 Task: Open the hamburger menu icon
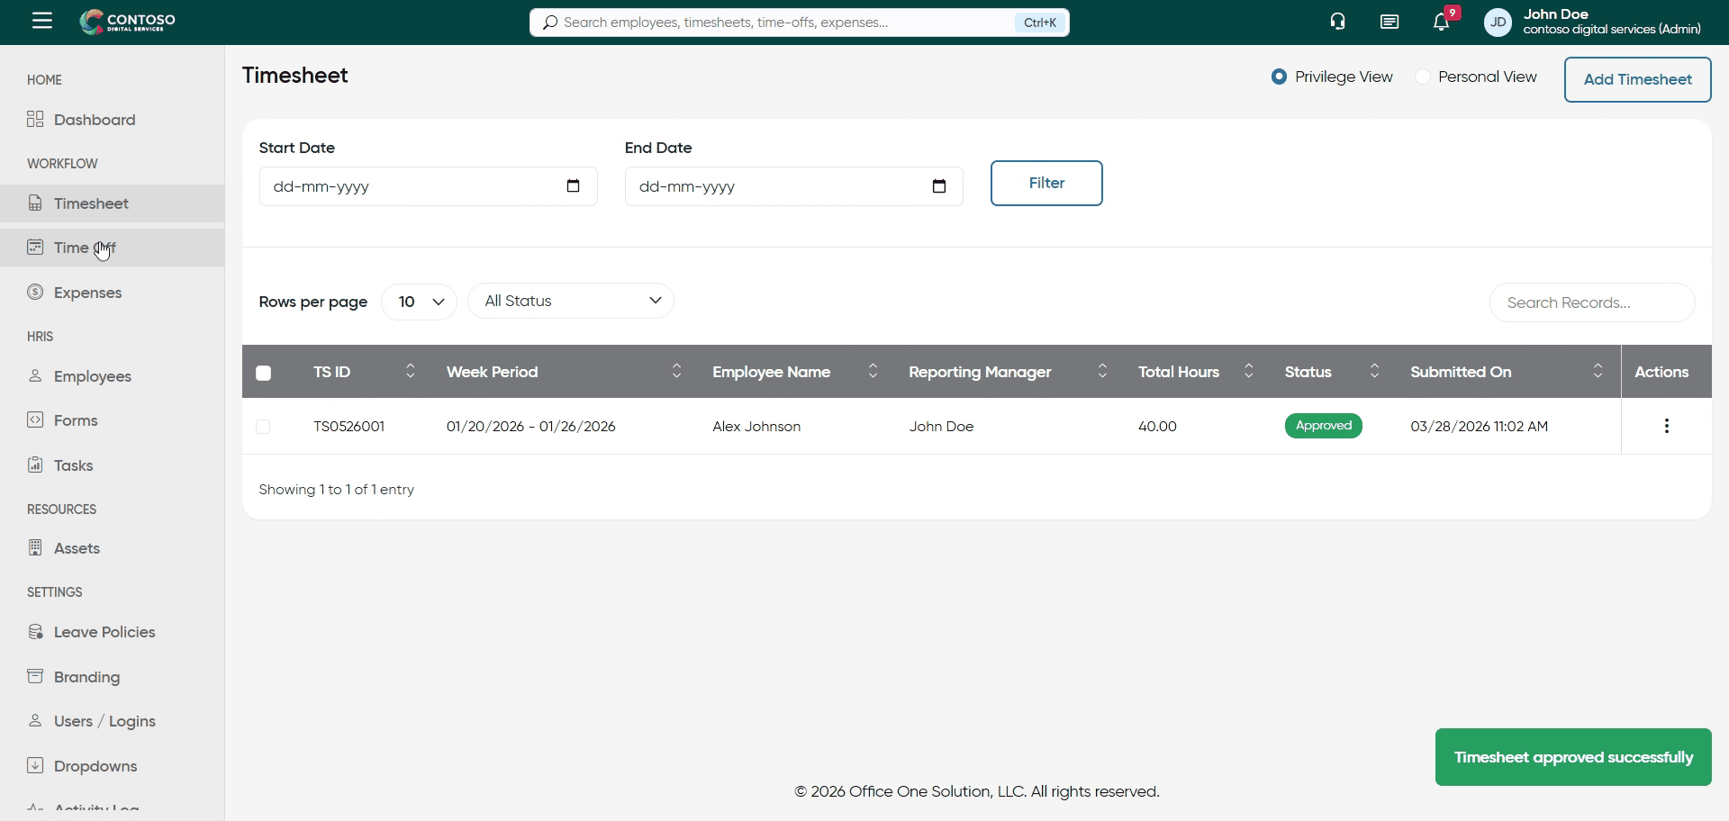point(42,21)
